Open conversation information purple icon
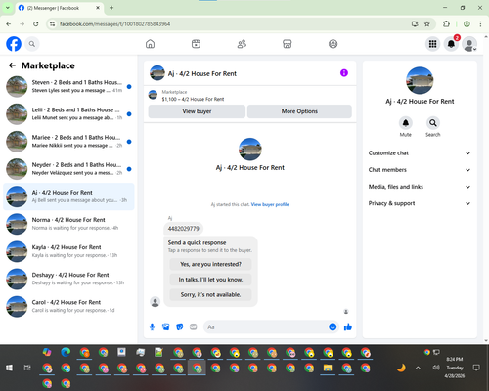The height and width of the screenshot is (391, 489). tap(344, 73)
